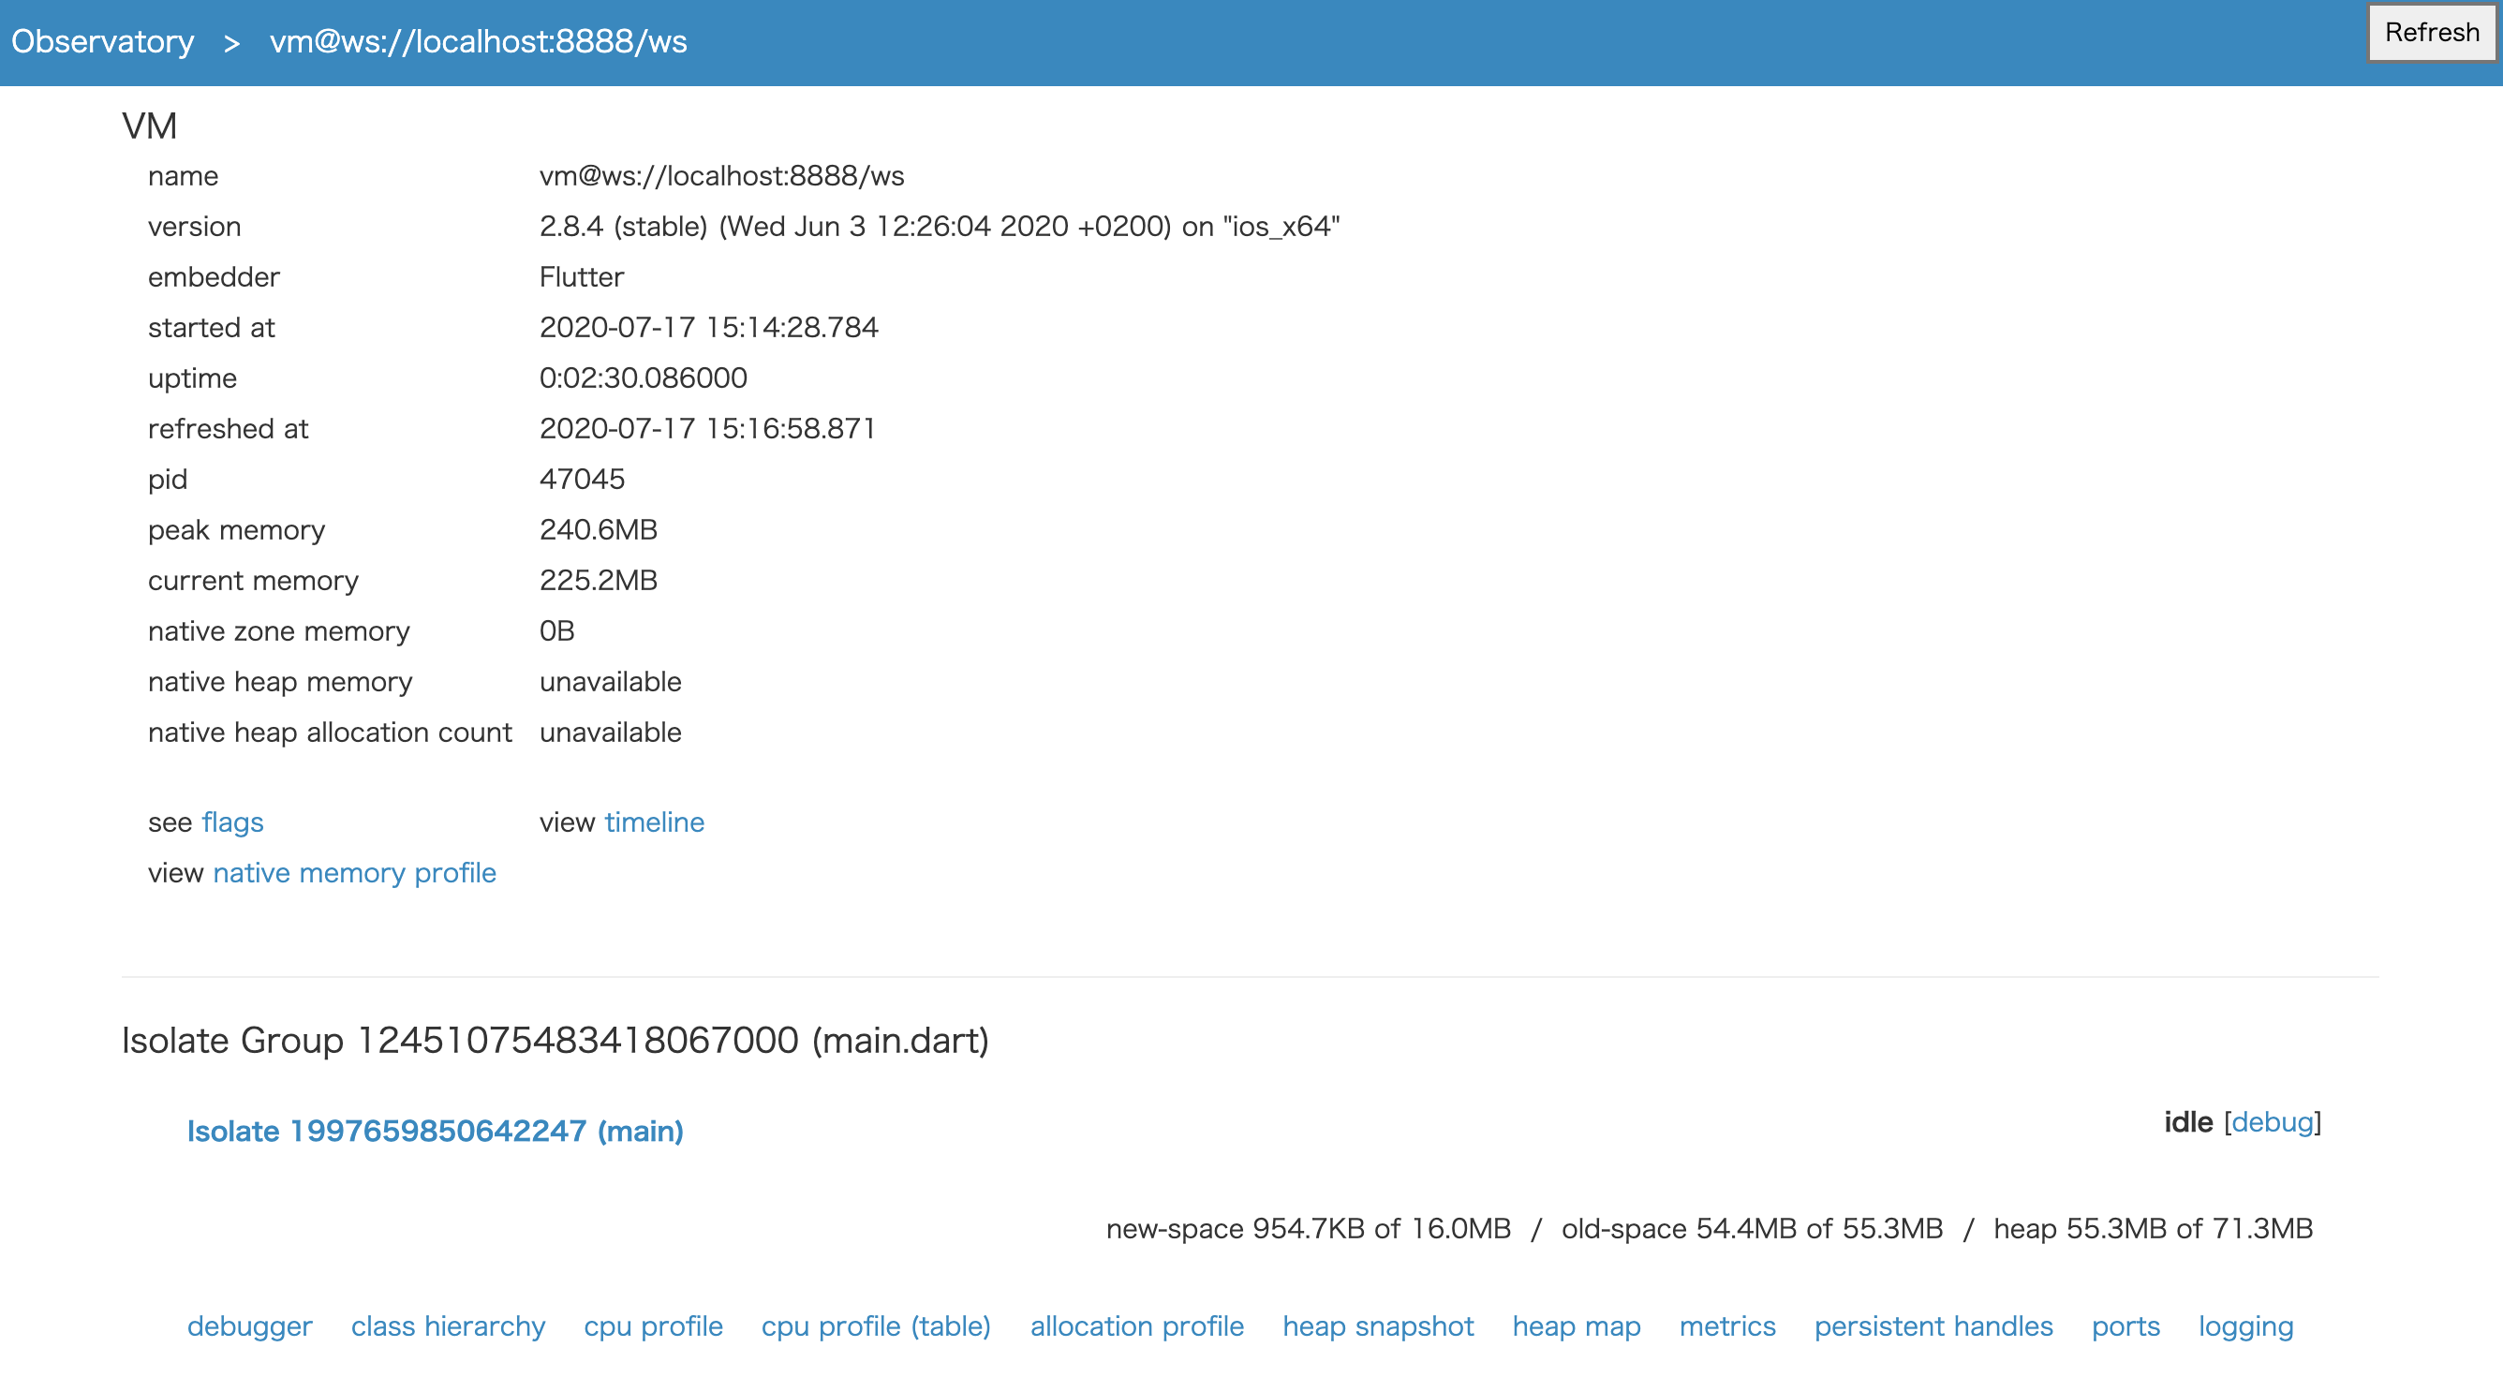Click the Isolate Group main.dart heading
The height and width of the screenshot is (1377, 2503).
[x=555, y=1041]
